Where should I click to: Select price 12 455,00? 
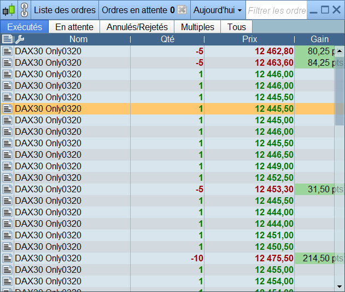274,270
